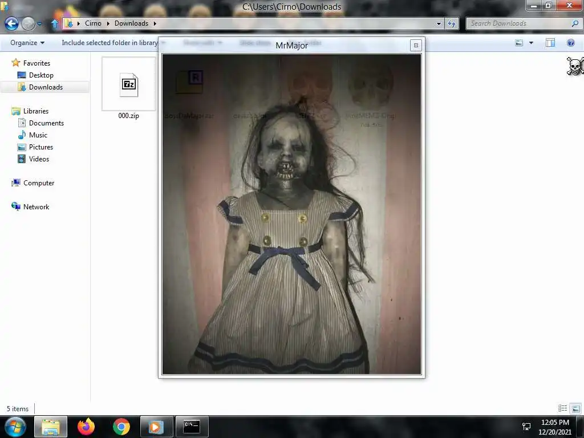Select Downloads in navigation pane
Viewport: 584px width, 438px height.
click(45, 87)
